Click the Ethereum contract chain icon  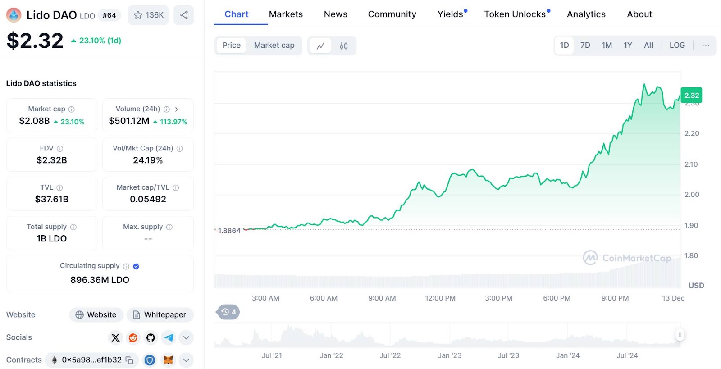(55, 360)
